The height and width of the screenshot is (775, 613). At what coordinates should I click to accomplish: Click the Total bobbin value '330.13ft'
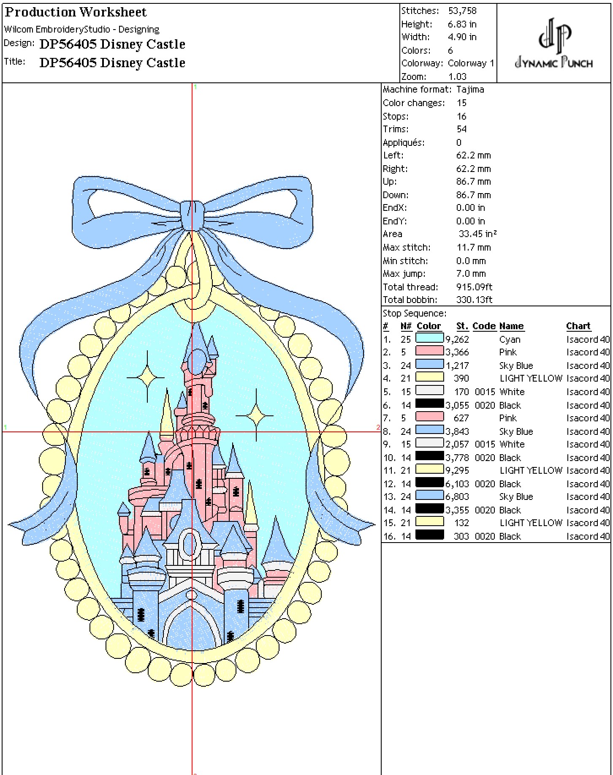(x=474, y=300)
